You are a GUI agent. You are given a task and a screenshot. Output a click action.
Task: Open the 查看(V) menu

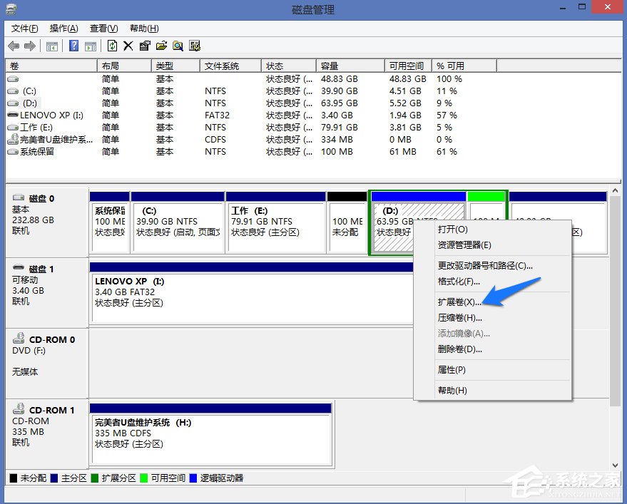[x=102, y=29]
